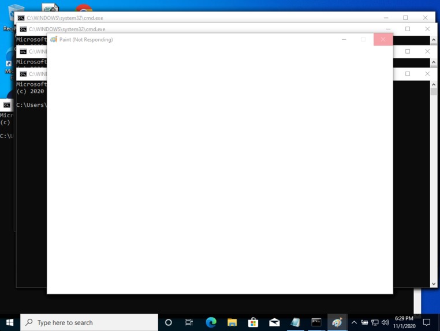The image size is (440, 331).
Task: Click the cmd icon in rearmost cmd.exe title bar
Action: click(21, 18)
